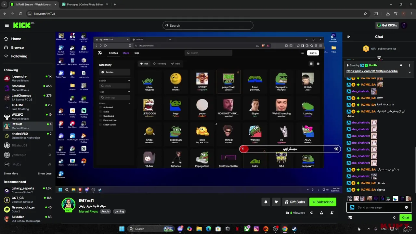Click the gaming tag
Viewport: 416px width, 234px height.
[119, 211]
